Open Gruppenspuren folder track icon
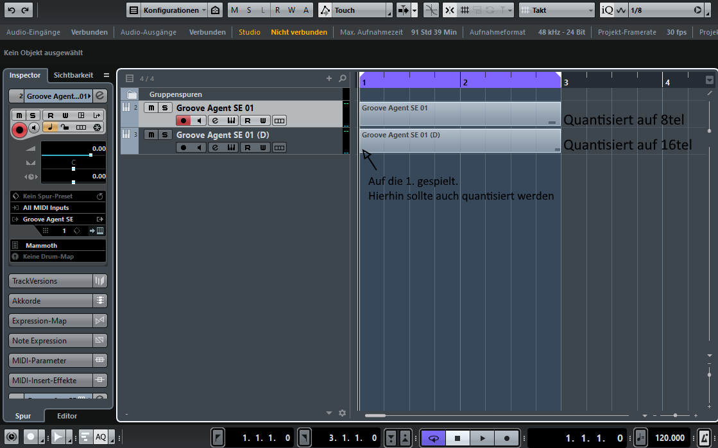 [x=132, y=94]
